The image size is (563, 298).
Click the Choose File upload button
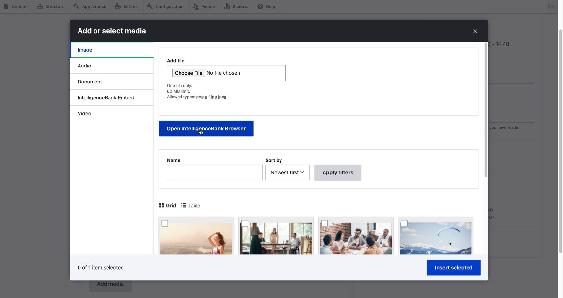click(188, 73)
